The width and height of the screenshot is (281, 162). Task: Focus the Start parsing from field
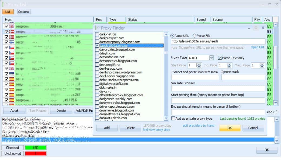click(x=218, y=100)
